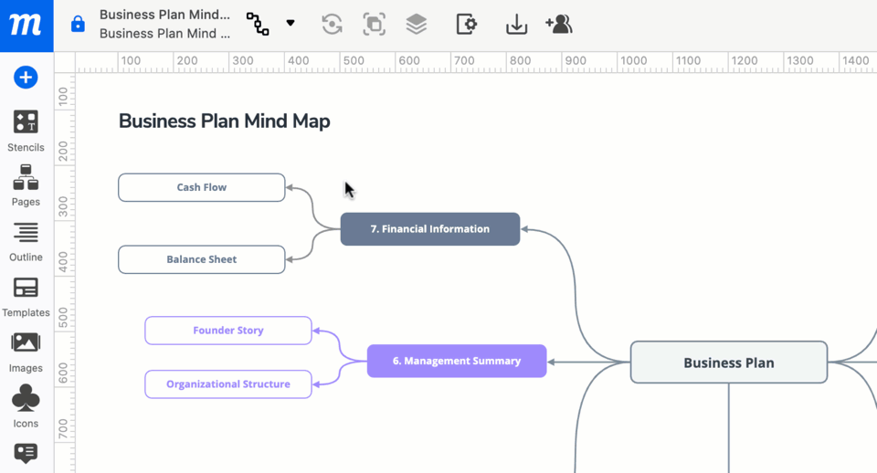Click the Moqups logo home icon
The height and width of the screenshot is (473, 877).
point(26,26)
